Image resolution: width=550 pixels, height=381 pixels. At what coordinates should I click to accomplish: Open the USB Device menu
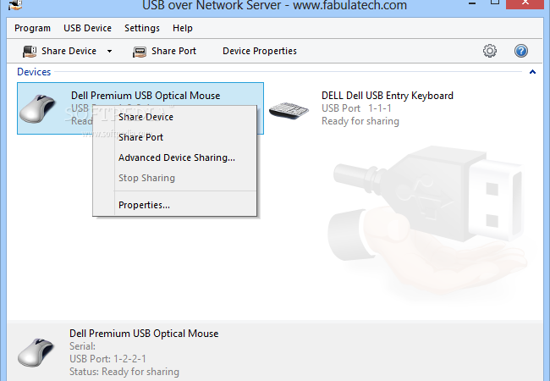tap(87, 28)
